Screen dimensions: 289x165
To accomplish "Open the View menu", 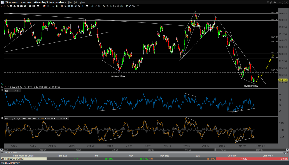I will click(82, 2).
